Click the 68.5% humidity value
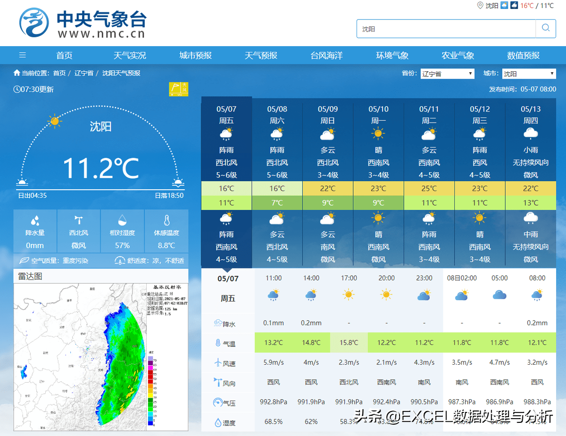Viewport: 566px width, 436px height. pos(274,422)
